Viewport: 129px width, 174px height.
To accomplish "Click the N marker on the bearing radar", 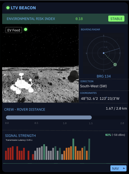I will click(104, 36).
